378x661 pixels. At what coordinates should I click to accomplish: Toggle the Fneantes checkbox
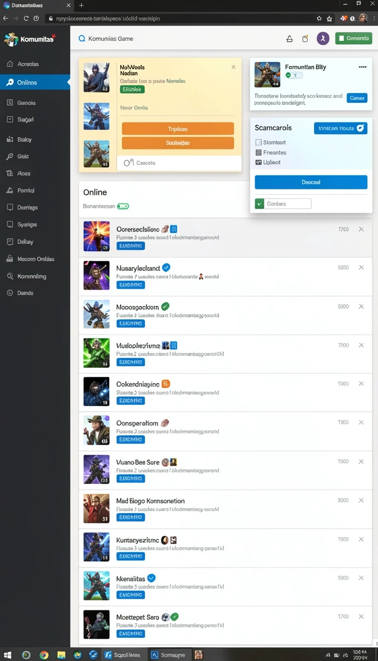(258, 152)
